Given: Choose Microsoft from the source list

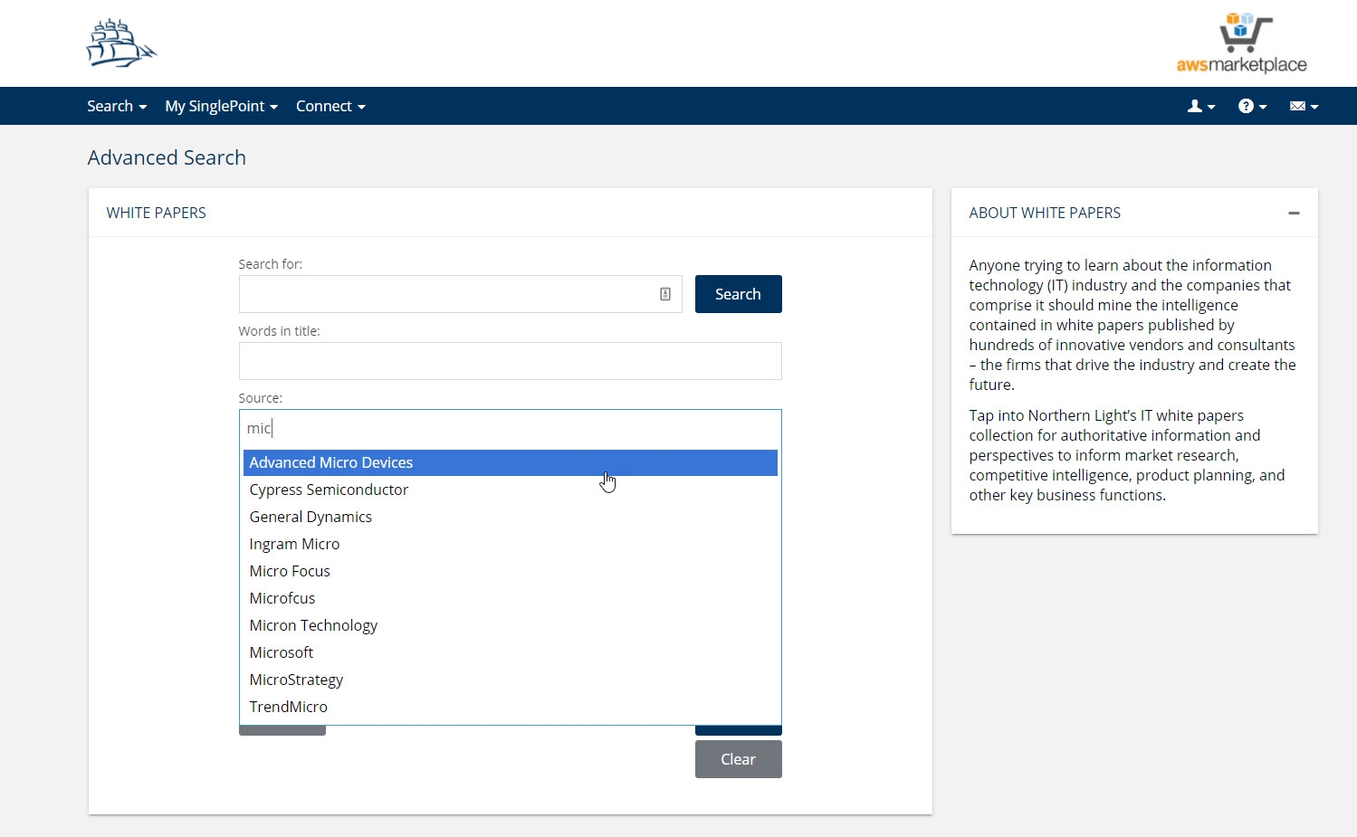Looking at the screenshot, I should tap(510, 652).
